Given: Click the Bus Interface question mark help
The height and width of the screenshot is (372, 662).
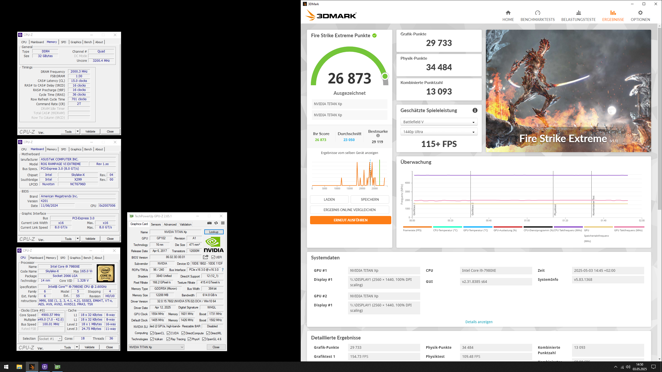Looking at the screenshot, I should pos(222,270).
